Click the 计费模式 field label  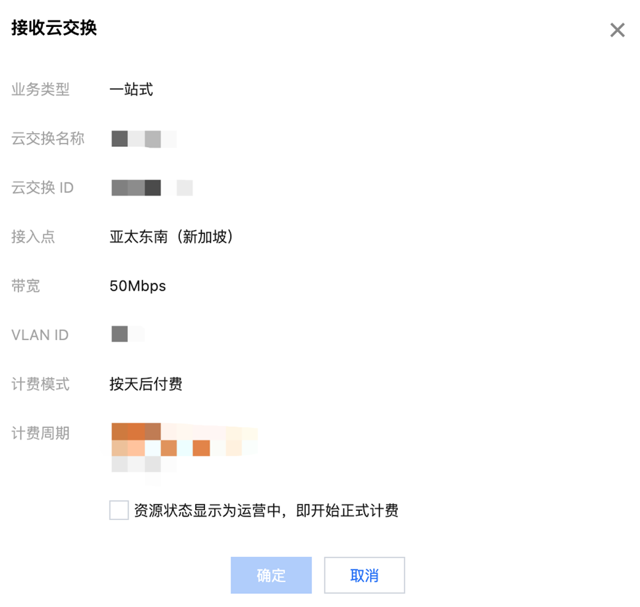click(x=40, y=384)
